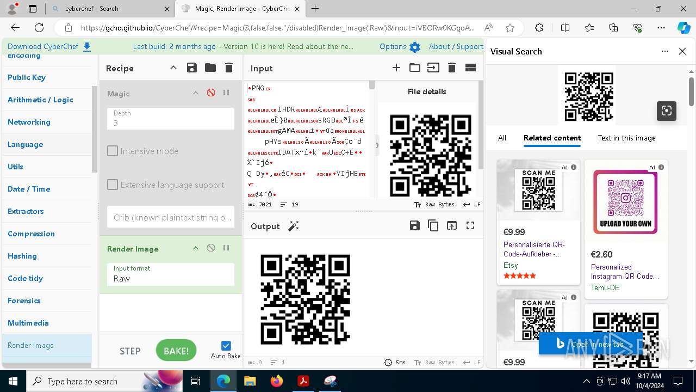Open the Input LF end-of-line selector
Image resolution: width=696 pixels, height=392 pixels.
[x=471, y=205]
